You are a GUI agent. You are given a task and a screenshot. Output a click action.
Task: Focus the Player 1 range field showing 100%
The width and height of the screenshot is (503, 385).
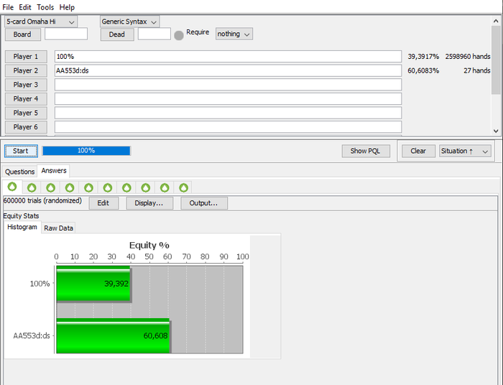tap(228, 57)
